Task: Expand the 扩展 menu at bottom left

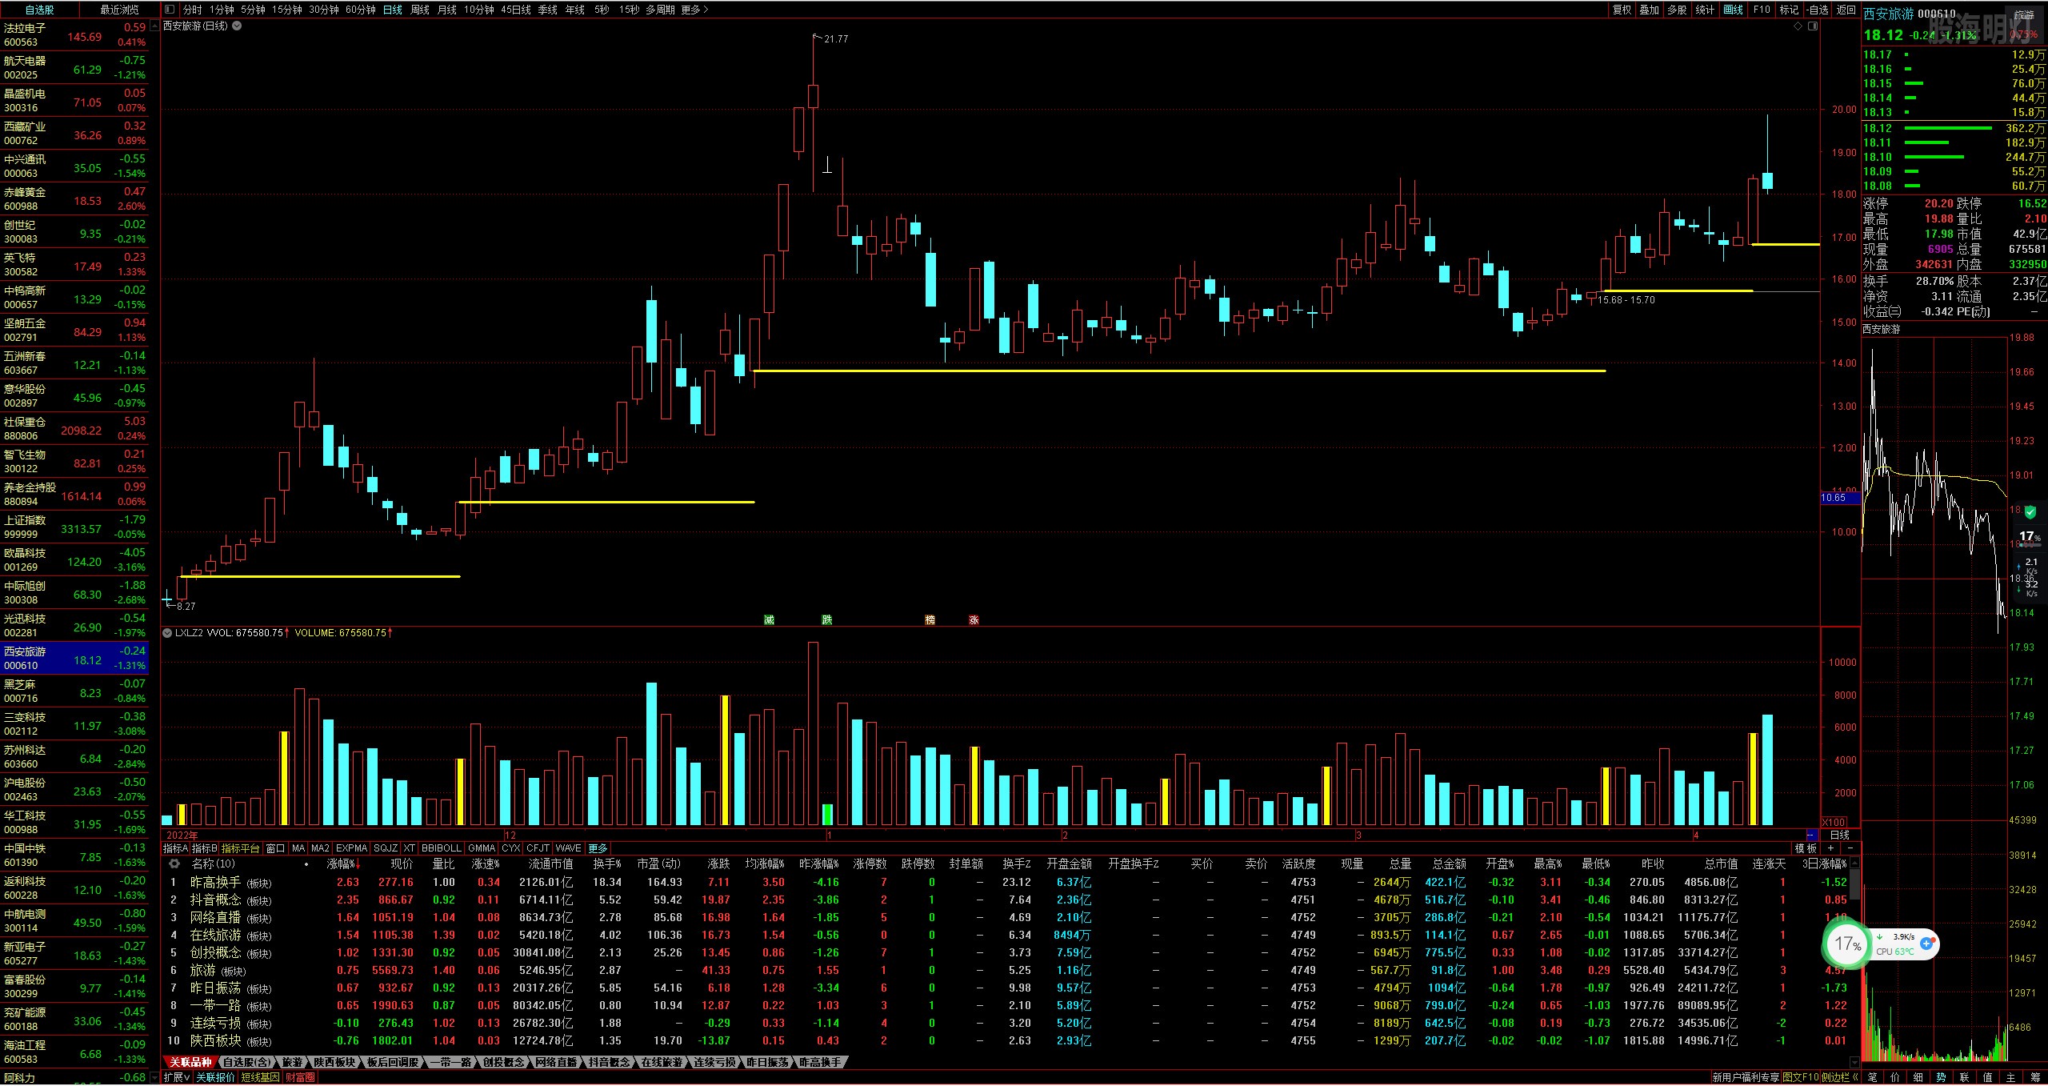Action: point(176,1077)
